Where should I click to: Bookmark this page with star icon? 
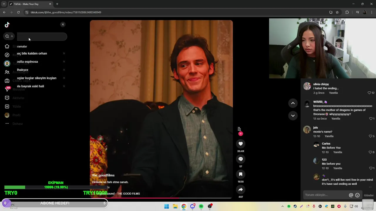337,12
